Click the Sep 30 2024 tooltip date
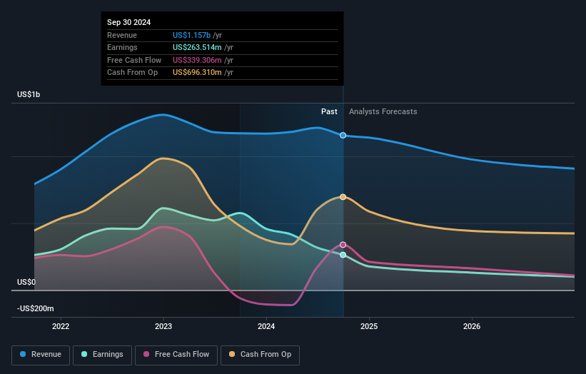 pos(129,22)
